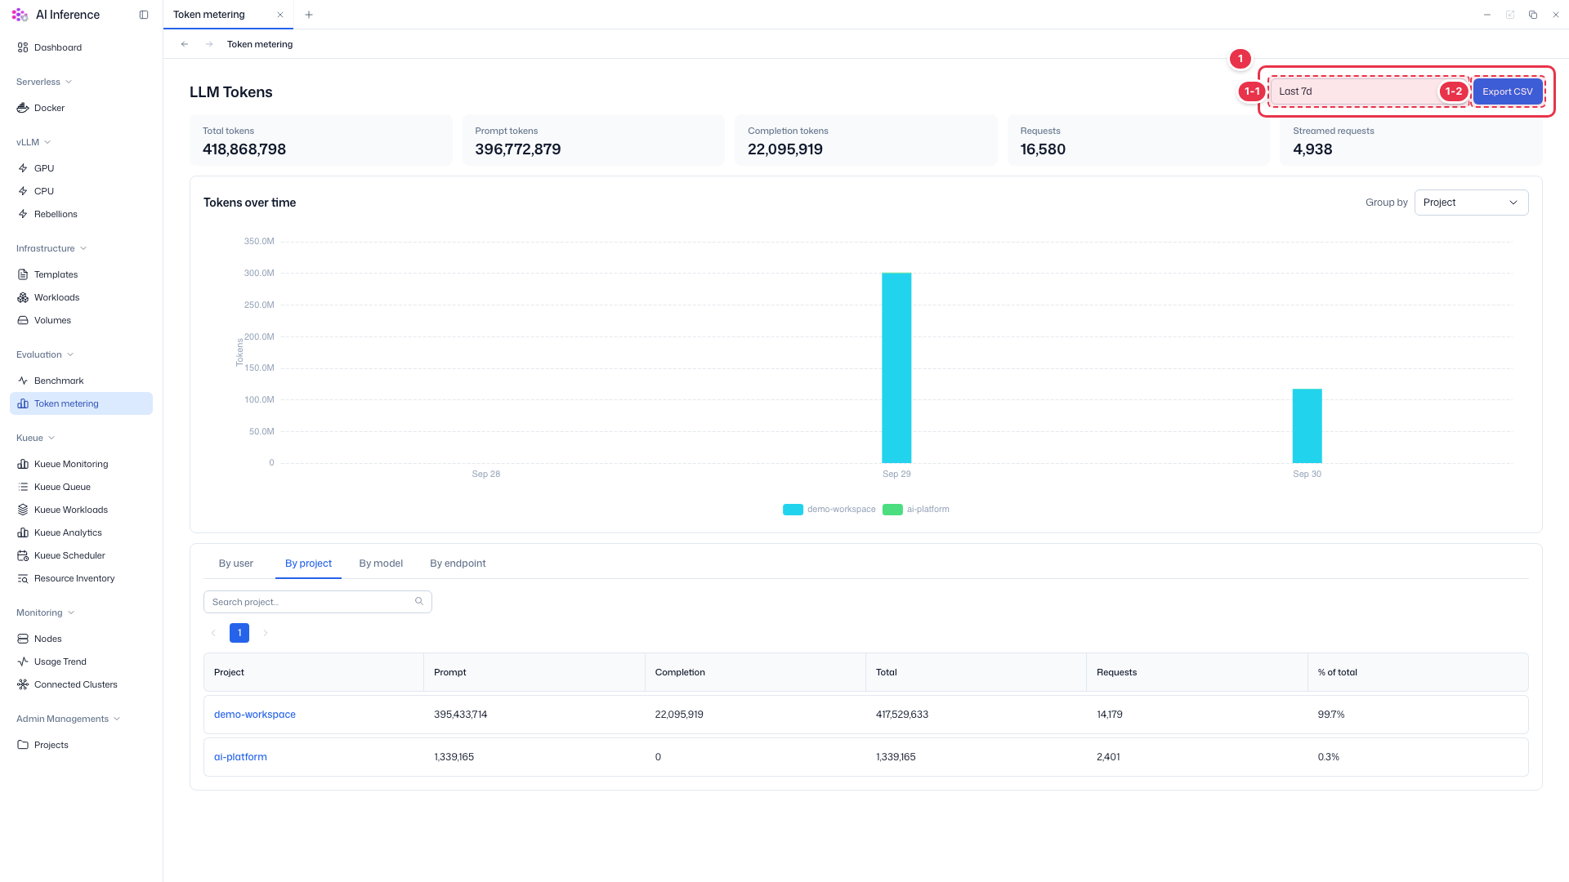The width and height of the screenshot is (1569, 882).
Task: Collapse the Admin Managements section
Action: pyautogui.click(x=68, y=719)
